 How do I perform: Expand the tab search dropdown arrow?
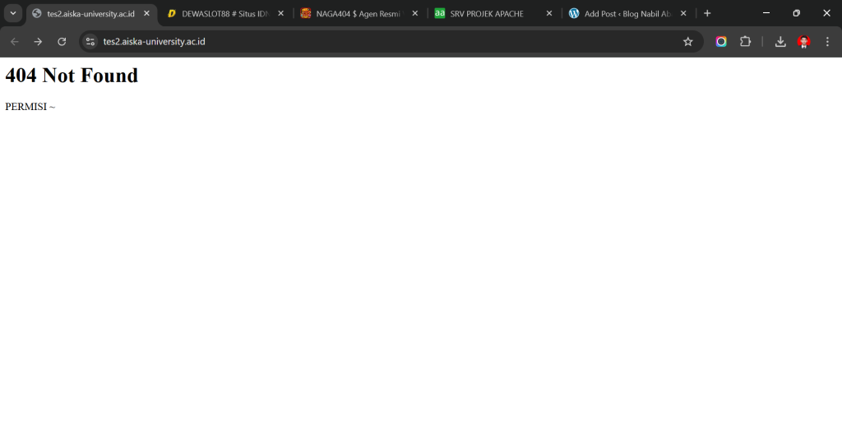point(13,13)
